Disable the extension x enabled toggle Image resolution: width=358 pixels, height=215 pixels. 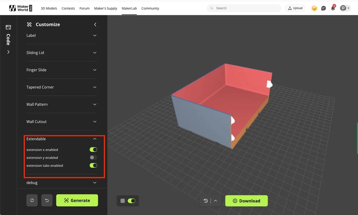click(93, 150)
